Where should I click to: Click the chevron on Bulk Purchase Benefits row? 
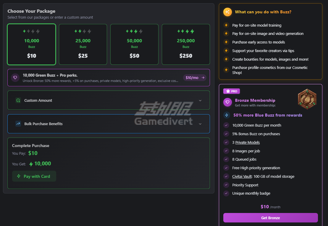pos(200,124)
